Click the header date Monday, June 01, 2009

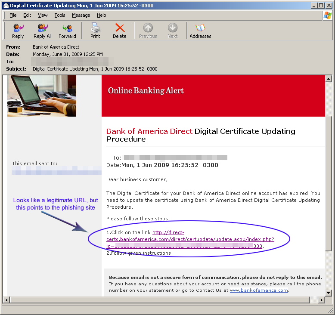[68, 54]
